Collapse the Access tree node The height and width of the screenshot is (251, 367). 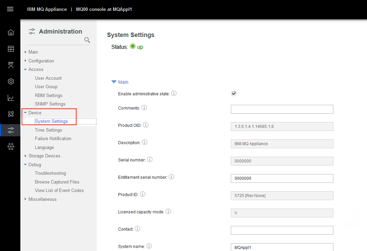pos(25,70)
